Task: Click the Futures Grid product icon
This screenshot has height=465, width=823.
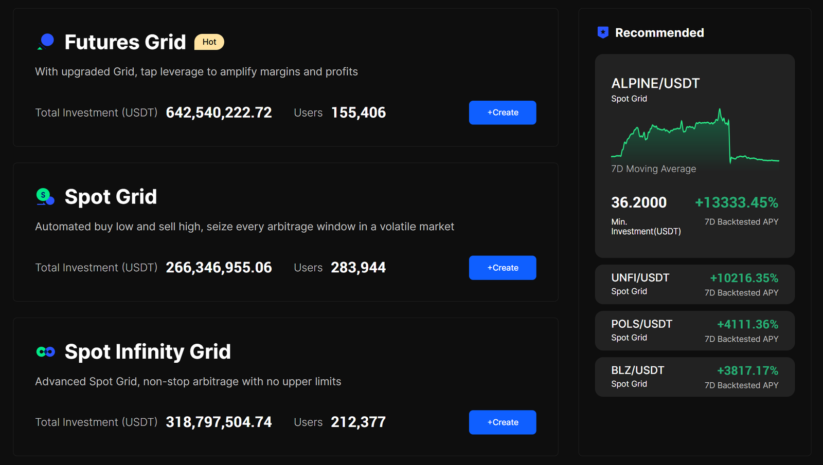Action: [45, 42]
